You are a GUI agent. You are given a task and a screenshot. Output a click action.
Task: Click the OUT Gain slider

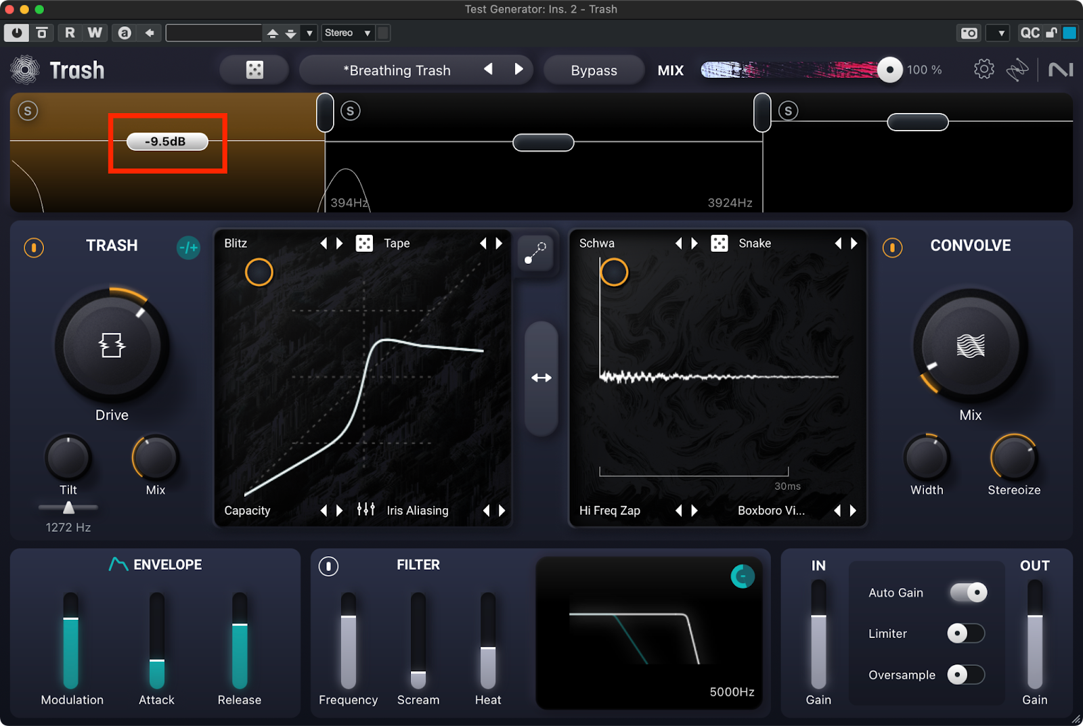(x=1034, y=636)
